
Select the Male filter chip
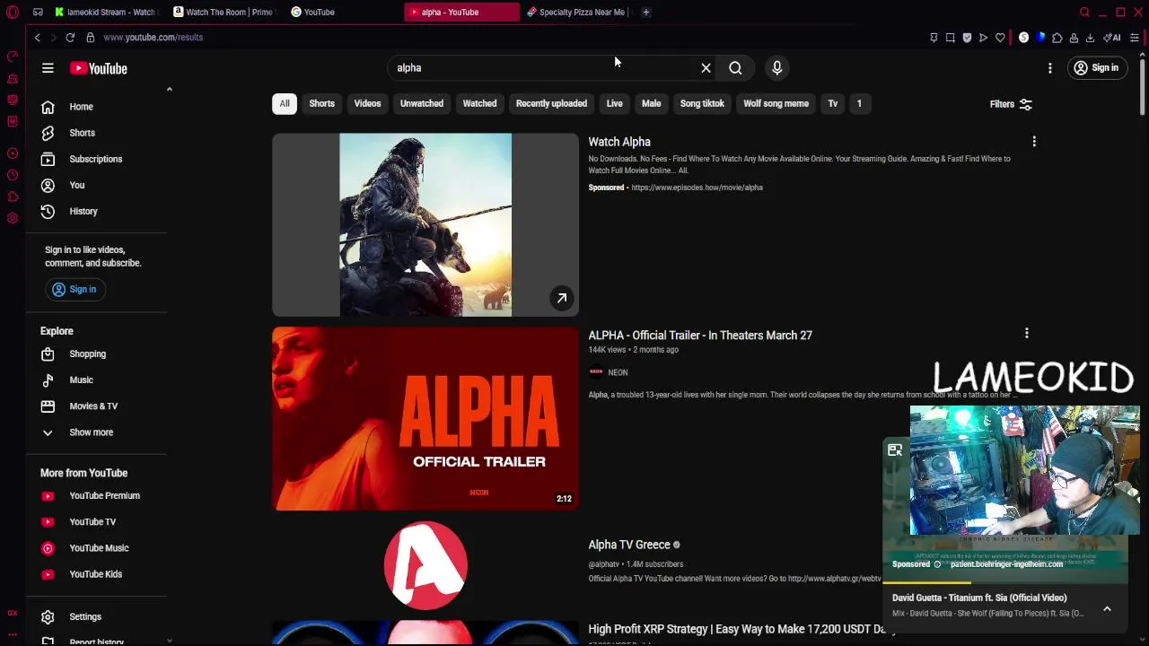tap(651, 103)
